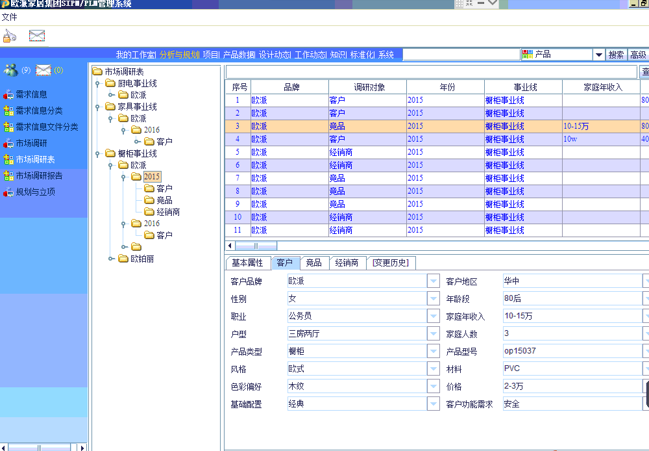The image size is (649, 451).
Task: Switch to the 竞品 tab
Action: (313, 263)
